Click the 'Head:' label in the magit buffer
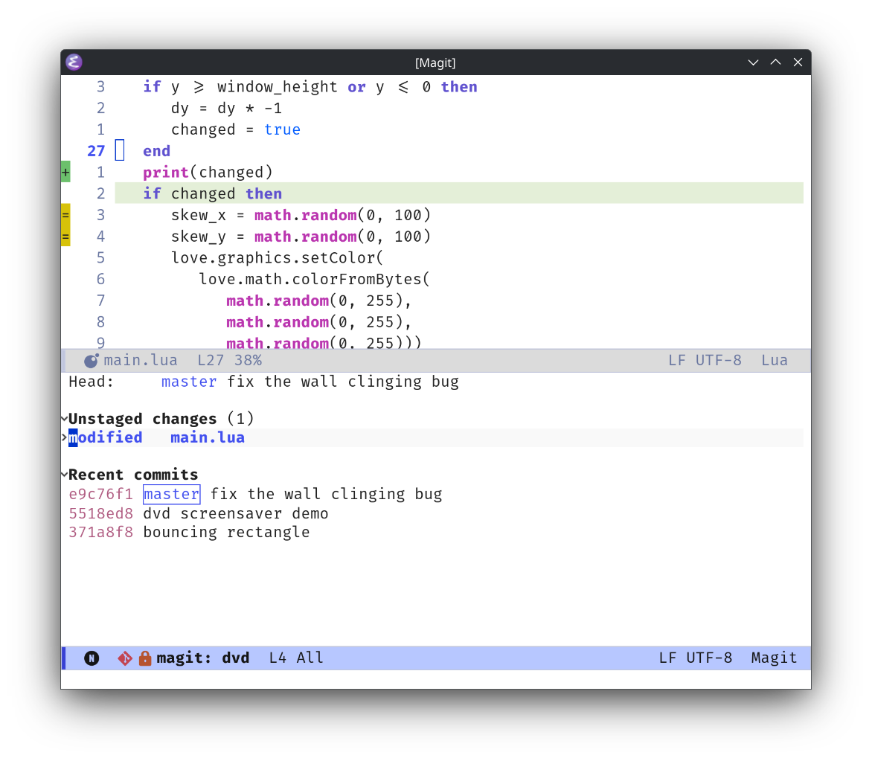The image size is (872, 761). coord(92,382)
